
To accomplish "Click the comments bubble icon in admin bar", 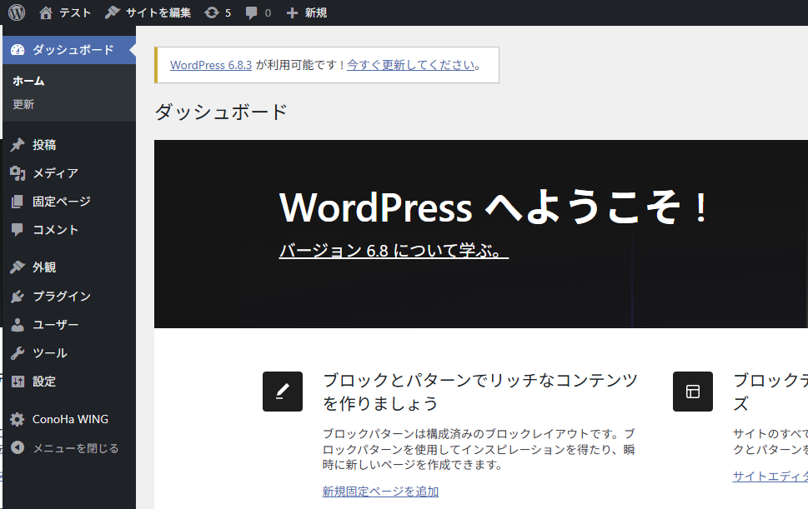I will tap(251, 12).
